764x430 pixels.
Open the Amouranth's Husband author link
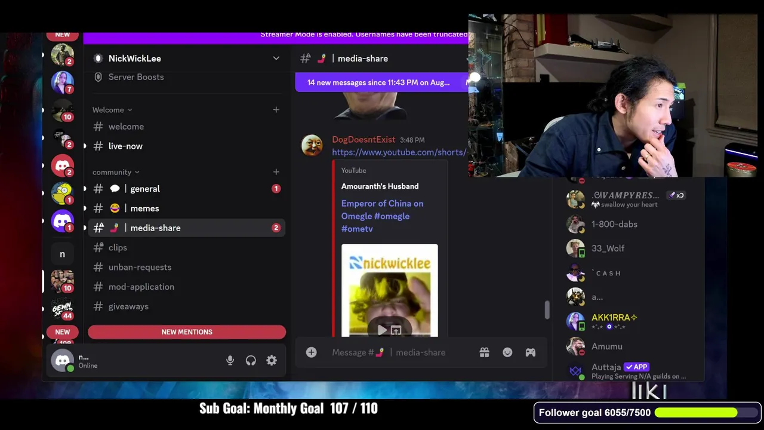pos(380,186)
